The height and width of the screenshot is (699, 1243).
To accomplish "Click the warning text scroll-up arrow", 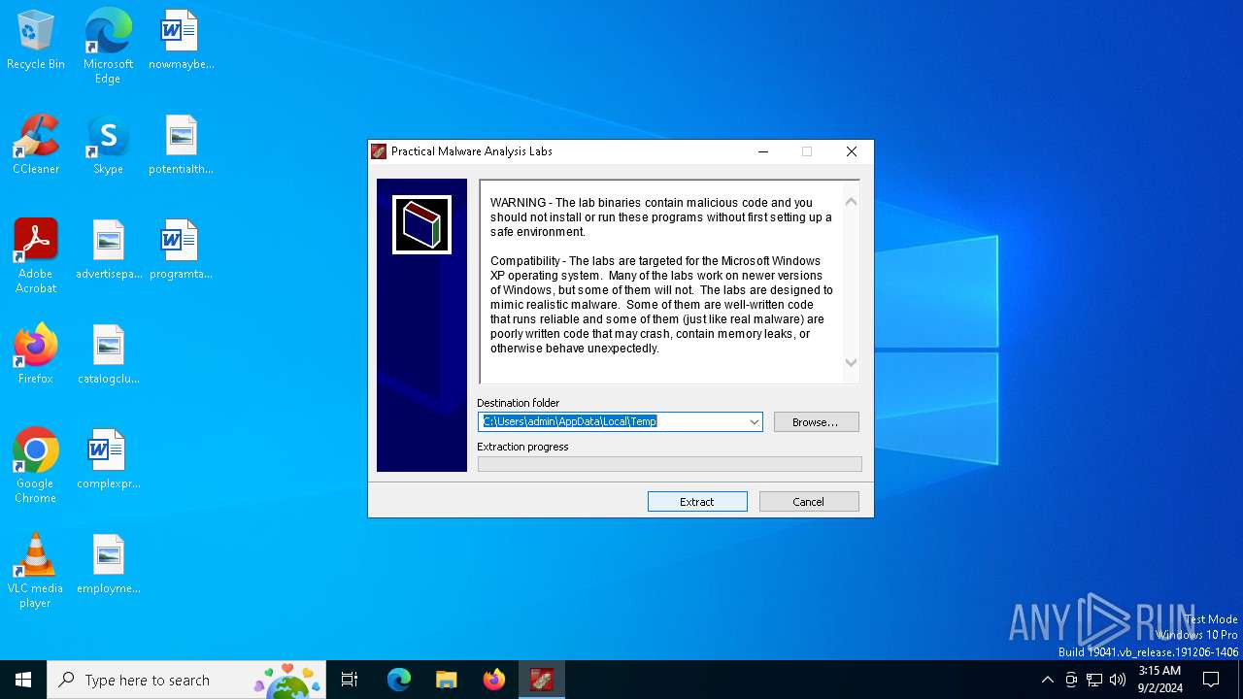I will pyautogui.click(x=851, y=201).
